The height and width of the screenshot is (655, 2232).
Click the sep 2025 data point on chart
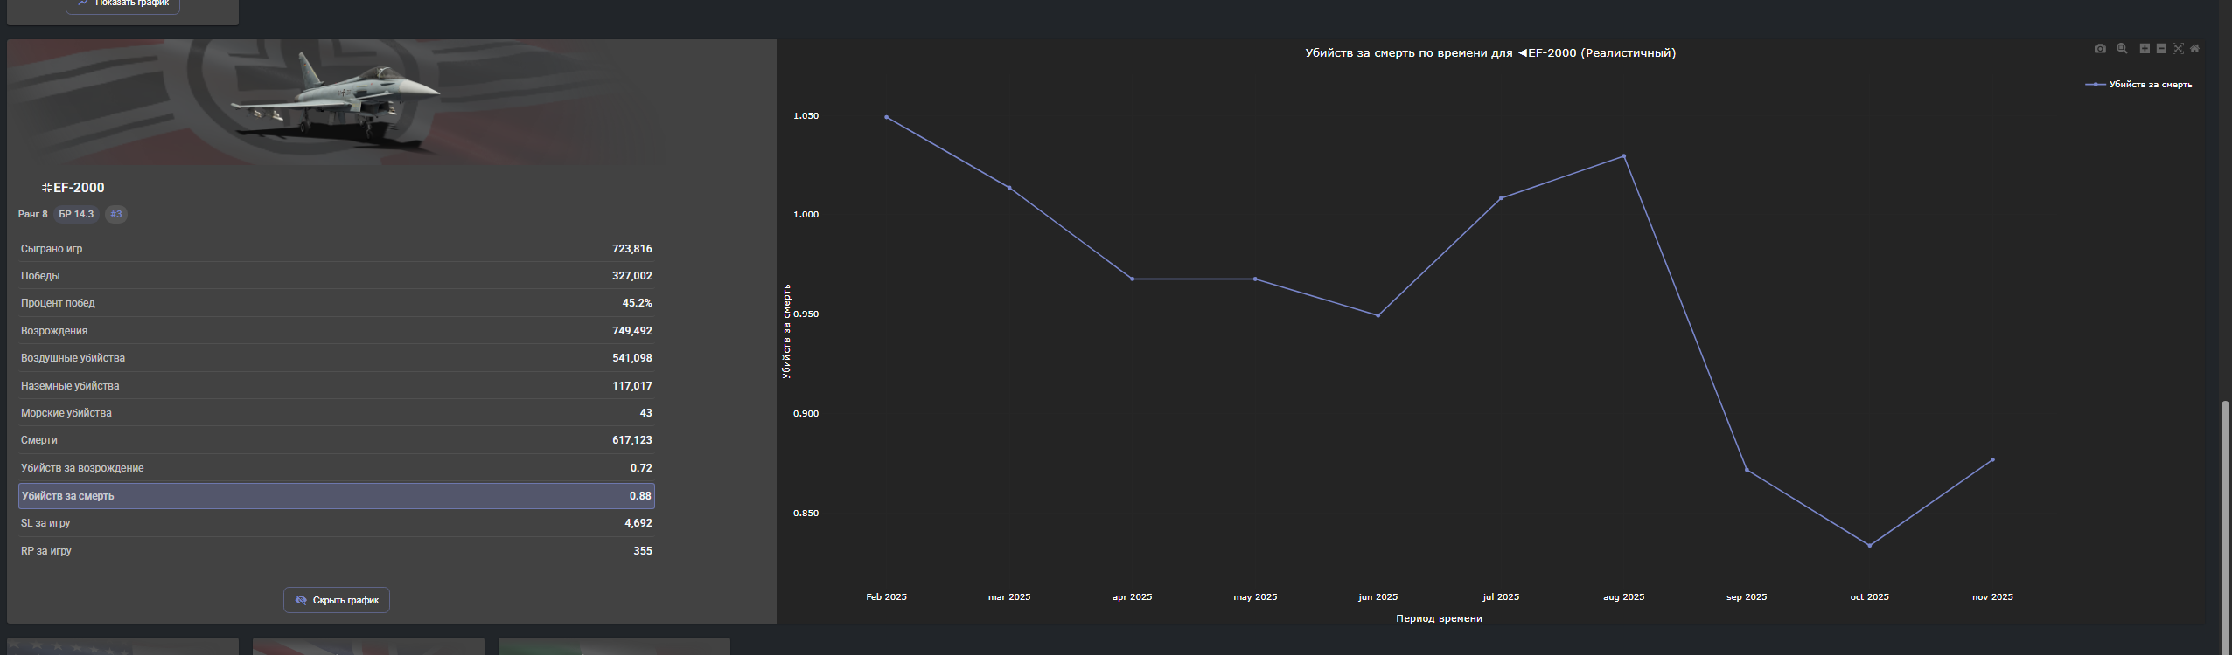coord(1747,470)
